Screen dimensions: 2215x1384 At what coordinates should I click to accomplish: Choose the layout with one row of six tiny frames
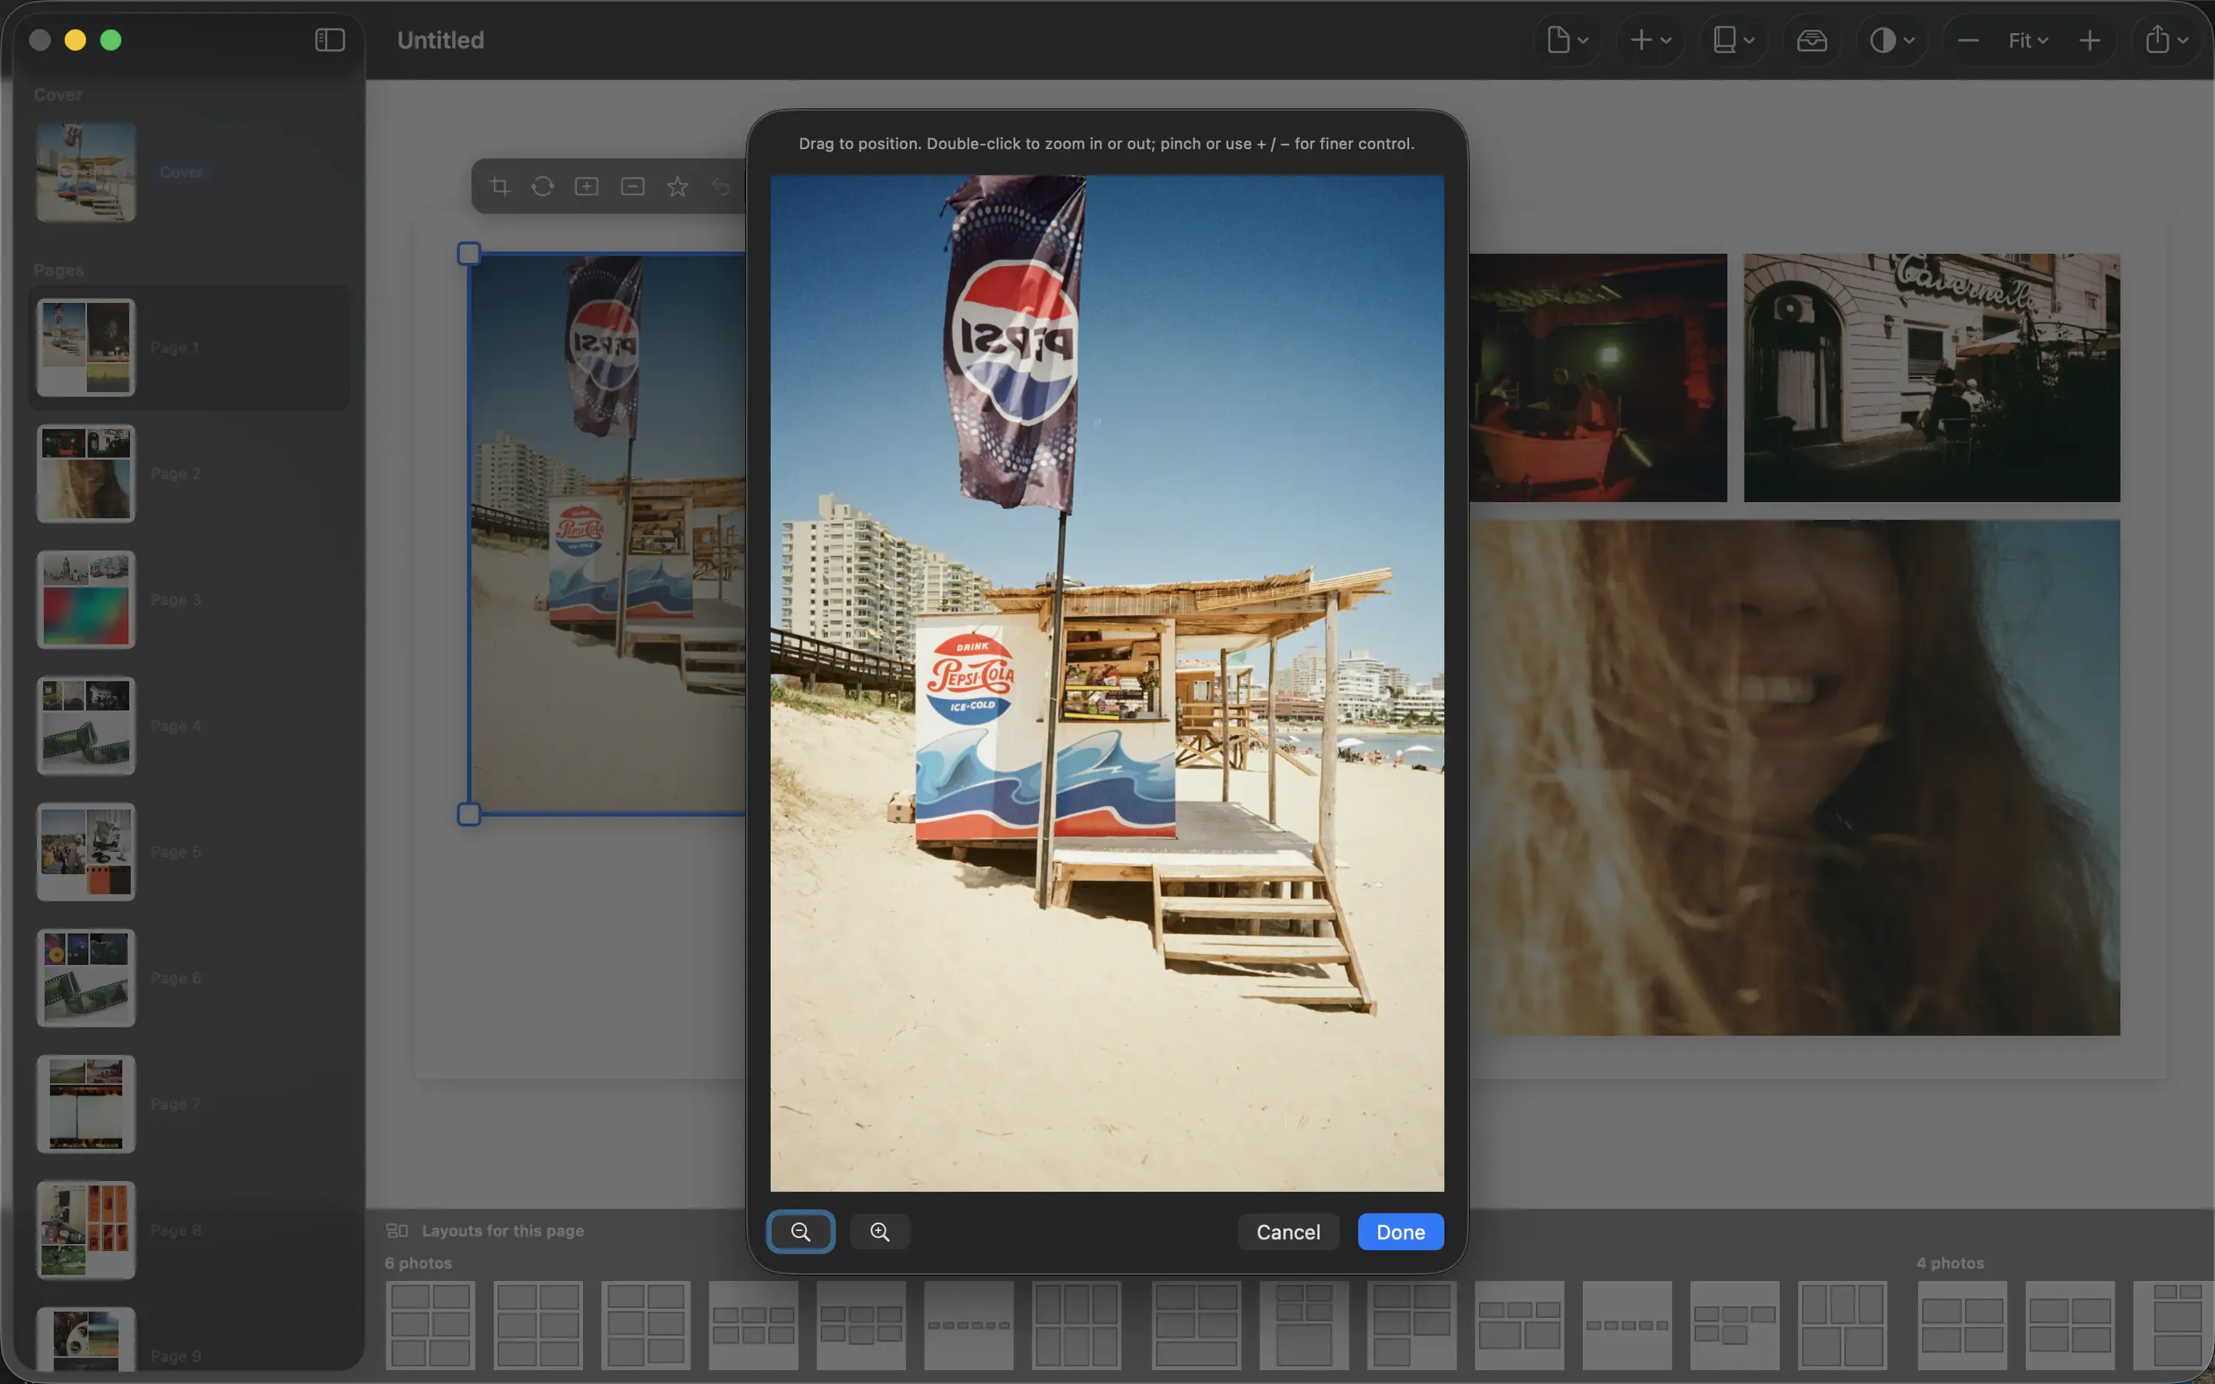pos(969,1326)
